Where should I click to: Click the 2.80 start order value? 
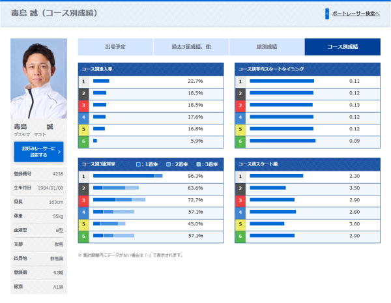point(355,212)
